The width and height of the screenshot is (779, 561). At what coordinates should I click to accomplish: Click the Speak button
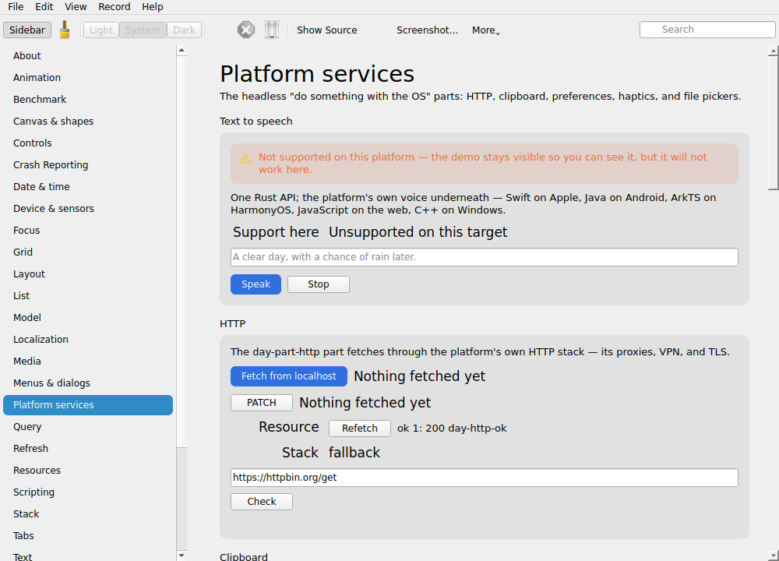tap(256, 284)
